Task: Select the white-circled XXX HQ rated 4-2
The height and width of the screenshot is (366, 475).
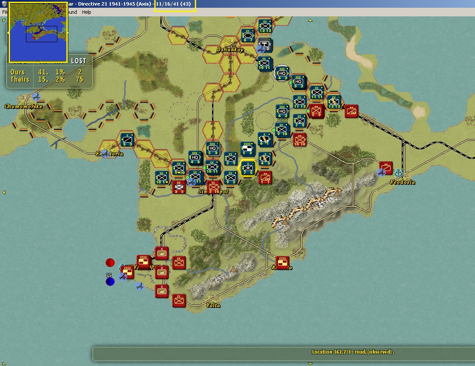Action: (282, 74)
